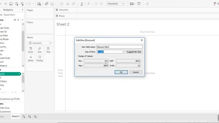The height and width of the screenshot is (123, 219).
Task: Click the Save workbook icon
Action: tap(11, 4)
